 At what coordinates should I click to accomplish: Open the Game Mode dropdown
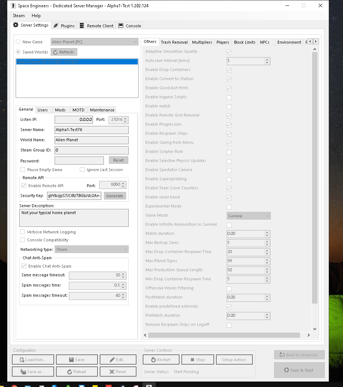point(249,216)
